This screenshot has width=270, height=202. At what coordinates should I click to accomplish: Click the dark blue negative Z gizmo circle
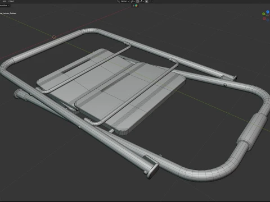(268, 20)
